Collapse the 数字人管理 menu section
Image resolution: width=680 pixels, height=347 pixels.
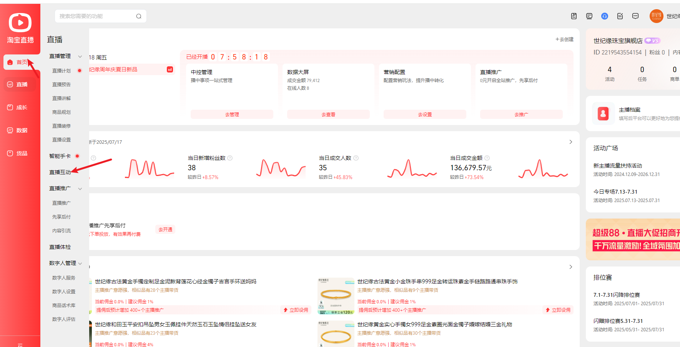[x=80, y=263]
